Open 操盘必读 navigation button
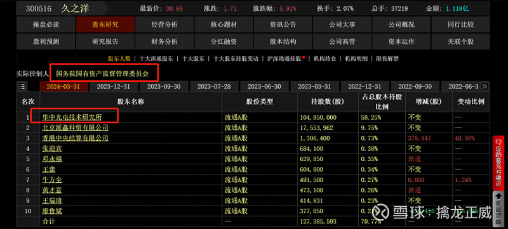This screenshot has height=229, width=508. coord(46,25)
